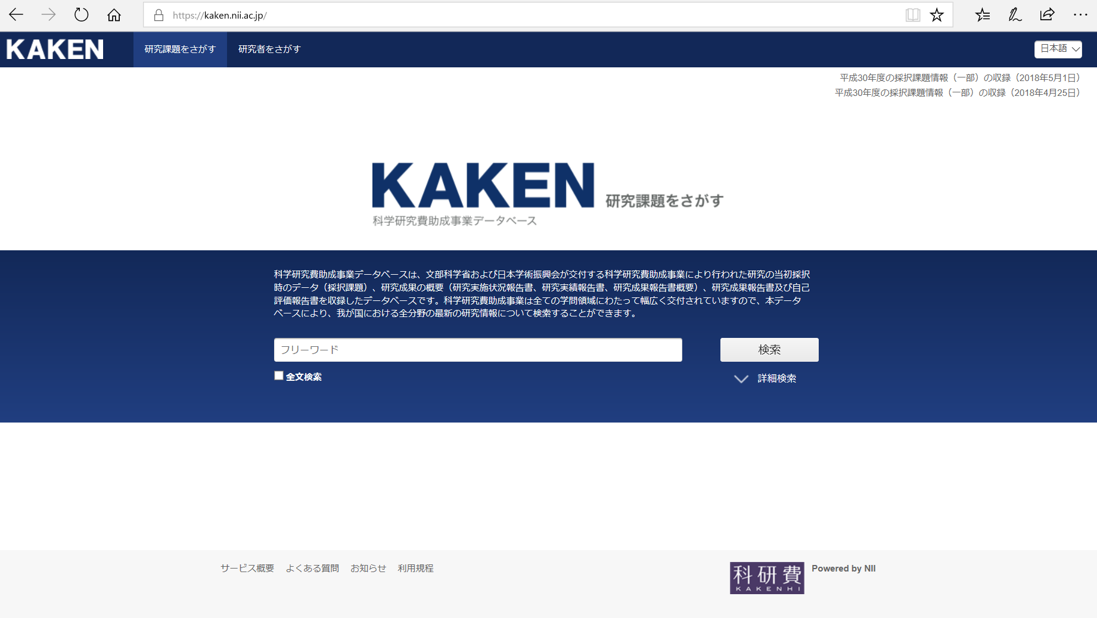Viewport: 1097px width, 618px height.
Task: Open the favorites hub icon
Action: click(x=983, y=15)
